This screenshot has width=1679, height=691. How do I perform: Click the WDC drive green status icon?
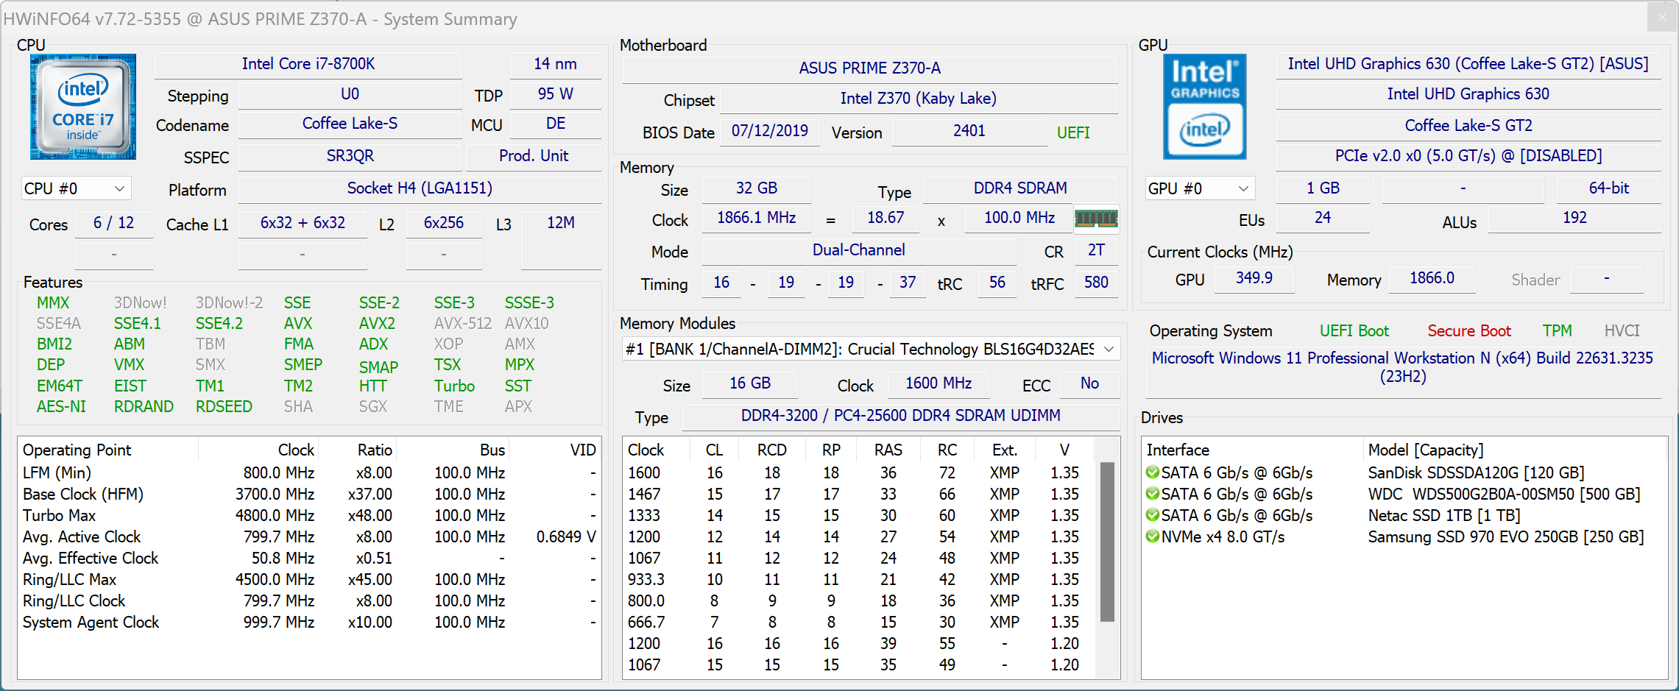click(x=1152, y=494)
